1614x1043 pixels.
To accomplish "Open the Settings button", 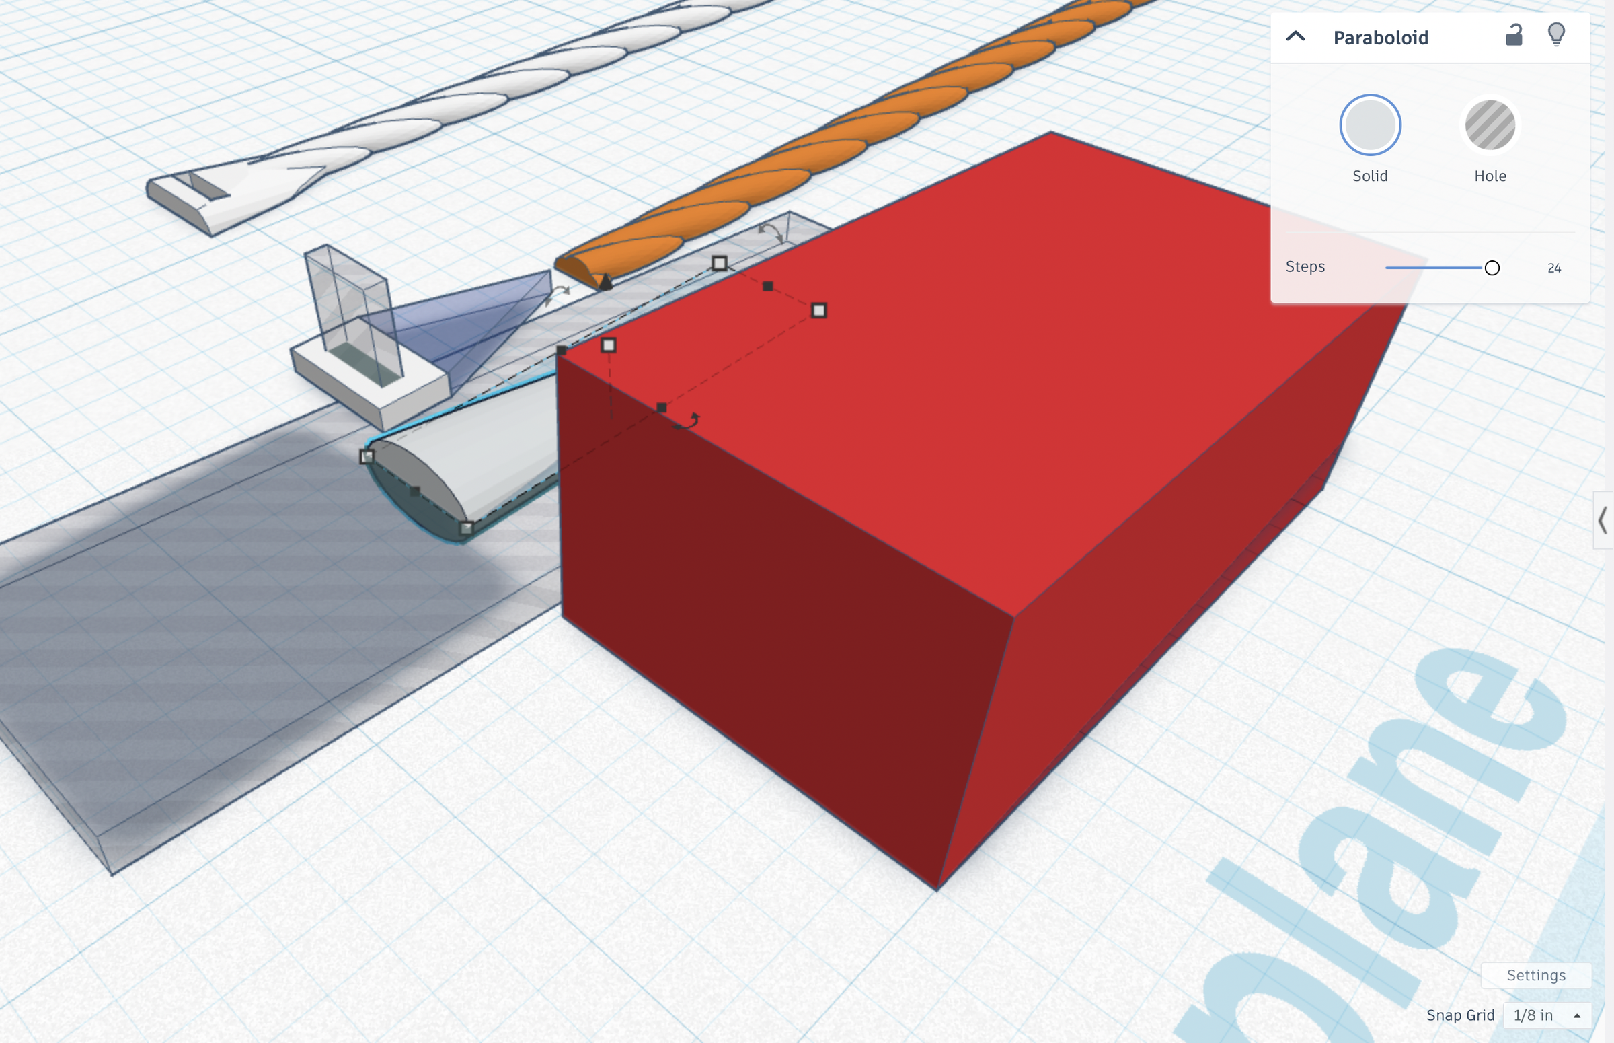I will point(1535,975).
